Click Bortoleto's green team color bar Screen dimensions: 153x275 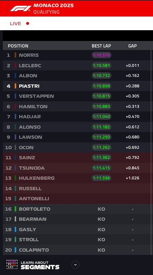point(15,209)
